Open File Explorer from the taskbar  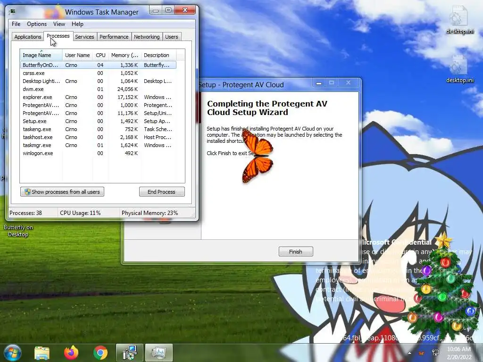[42, 353]
